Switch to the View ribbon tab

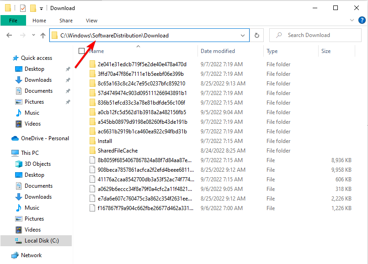coord(91,21)
